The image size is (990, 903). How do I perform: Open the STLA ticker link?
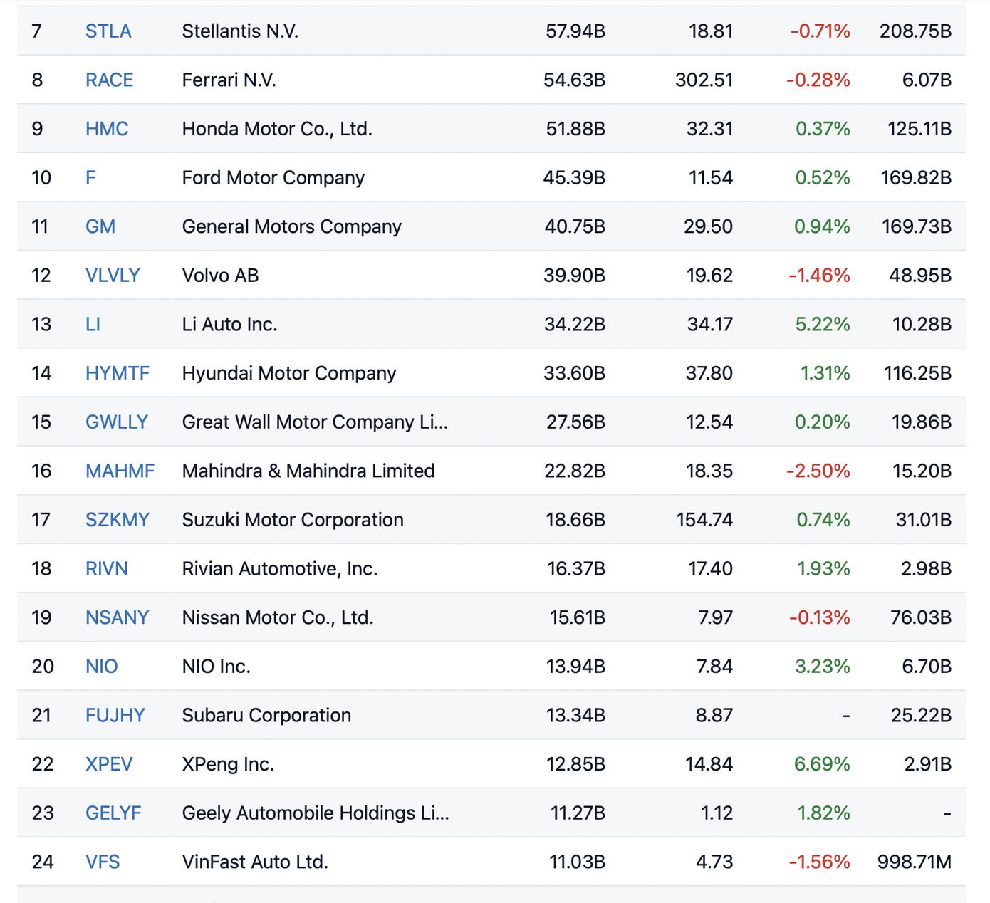108,31
